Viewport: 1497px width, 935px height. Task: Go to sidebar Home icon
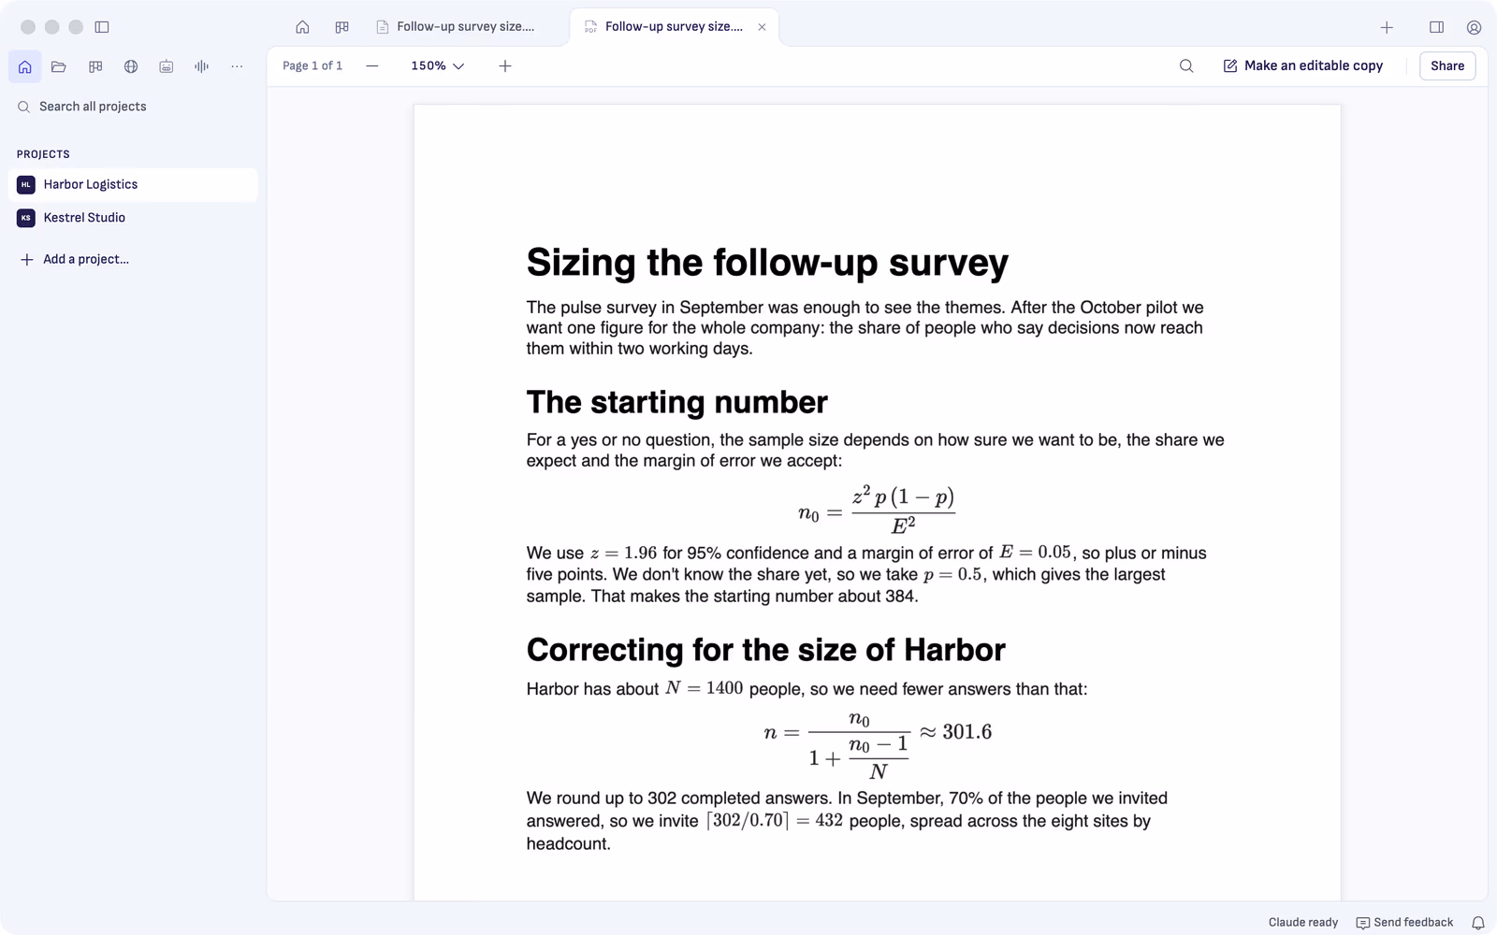coord(25,66)
